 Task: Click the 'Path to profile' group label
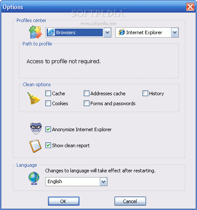37,44
